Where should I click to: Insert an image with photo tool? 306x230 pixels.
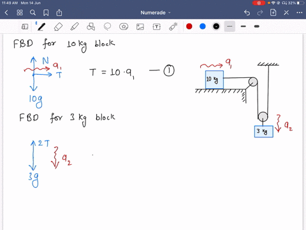click(140, 27)
